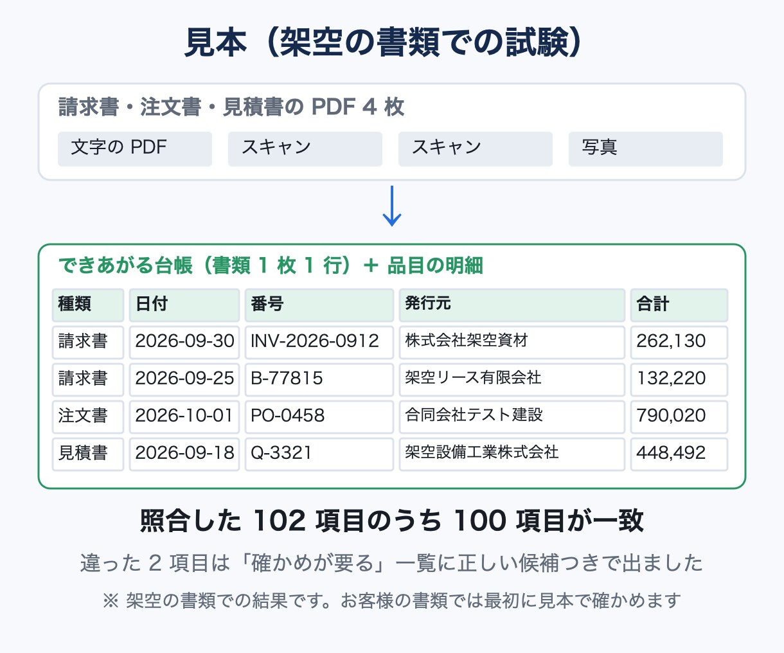Click the 合計 column header

[x=679, y=305]
